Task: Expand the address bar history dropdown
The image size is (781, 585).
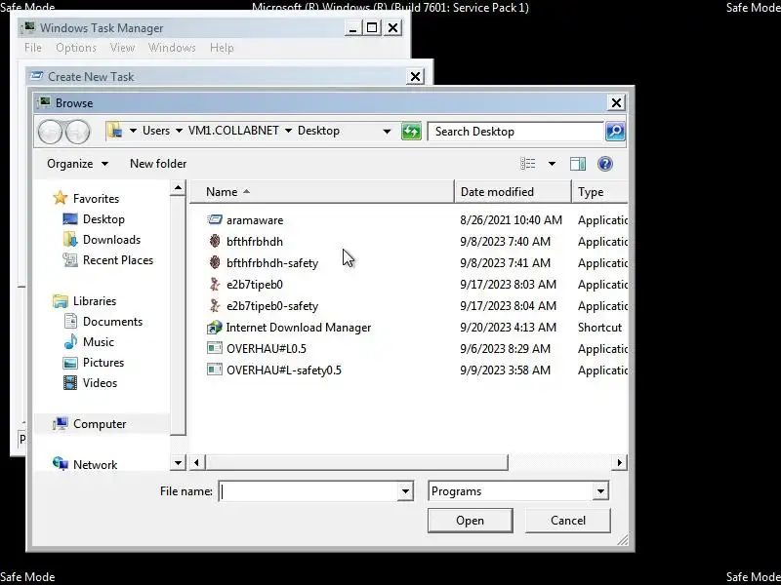Action: tap(387, 132)
